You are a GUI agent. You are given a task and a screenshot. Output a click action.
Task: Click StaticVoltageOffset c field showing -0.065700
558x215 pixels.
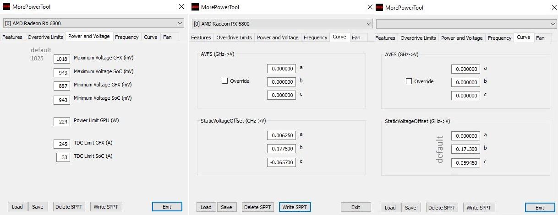tap(281, 162)
